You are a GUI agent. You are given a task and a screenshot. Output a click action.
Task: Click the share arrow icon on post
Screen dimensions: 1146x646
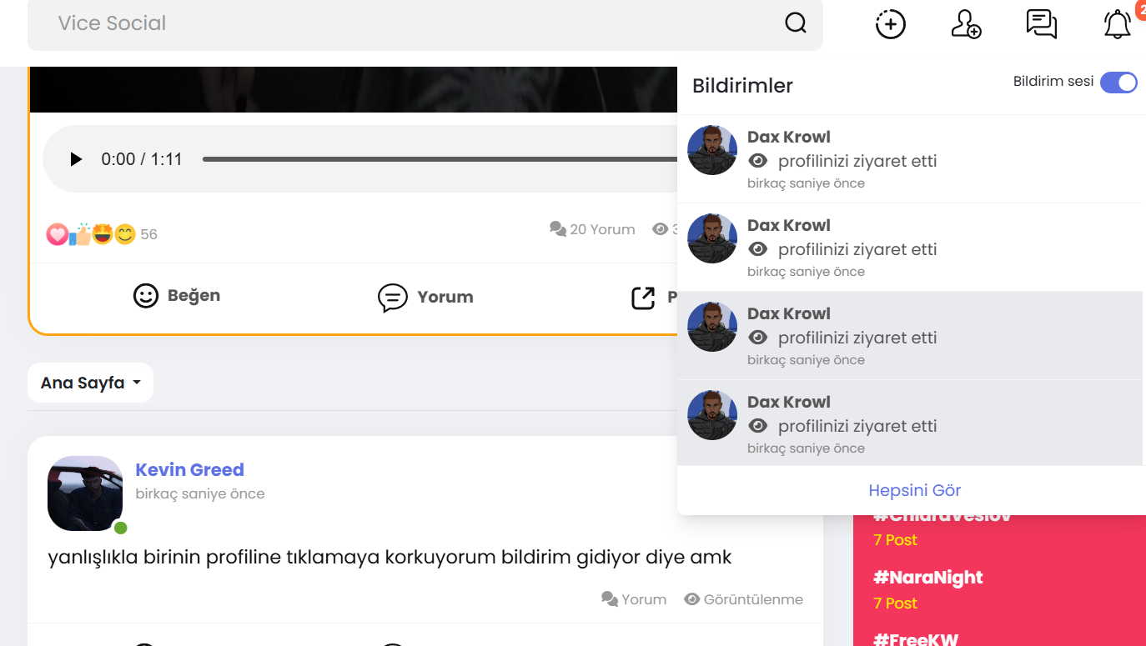pyautogui.click(x=643, y=298)
